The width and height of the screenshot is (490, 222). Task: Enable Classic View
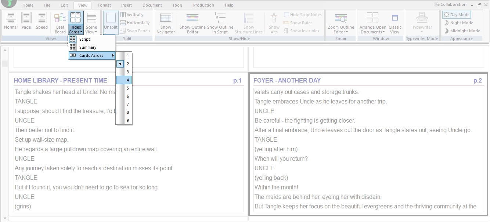tap(394, 22)
